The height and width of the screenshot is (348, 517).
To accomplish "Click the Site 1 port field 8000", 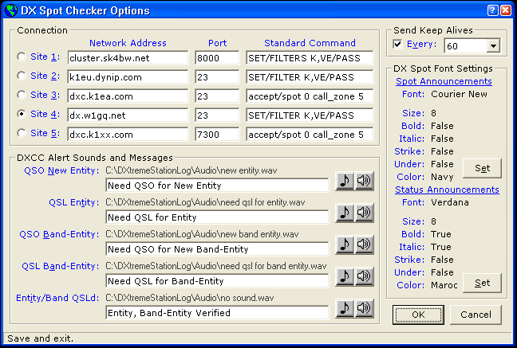I will (x=217, y=58).
